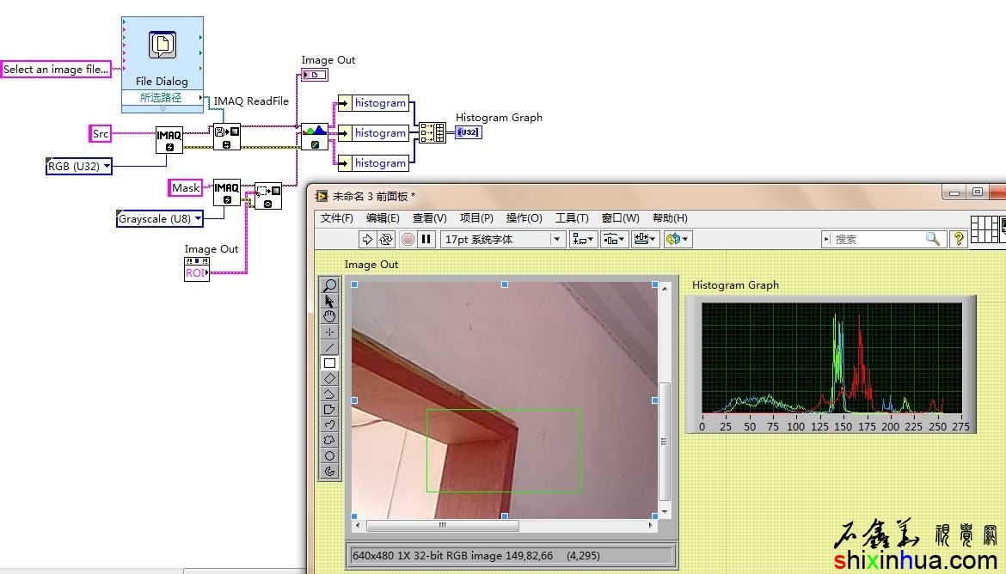Activate the Rectangle ROI tool

[329, 363]
